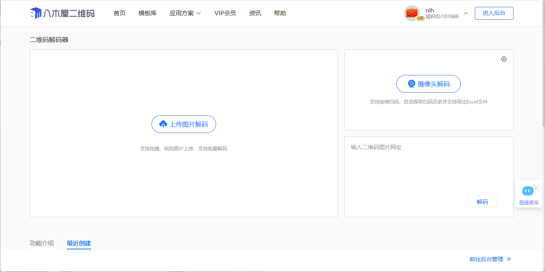
Task: Open the settings gear in camera panel
Action: pos(503,59)
